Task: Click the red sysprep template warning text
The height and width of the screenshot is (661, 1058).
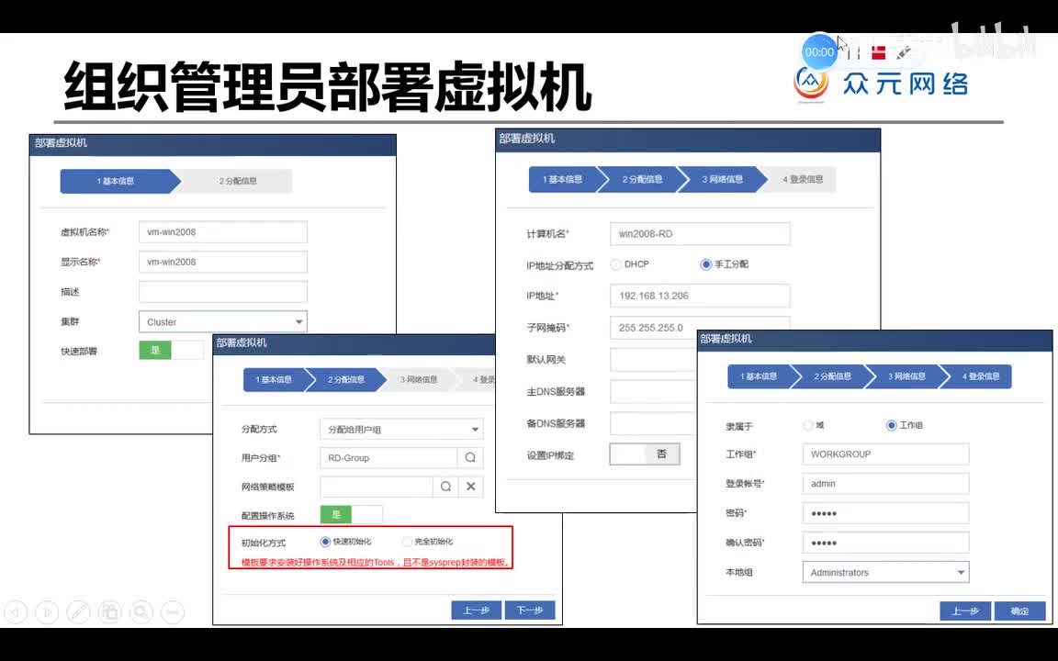Action: 375,562
